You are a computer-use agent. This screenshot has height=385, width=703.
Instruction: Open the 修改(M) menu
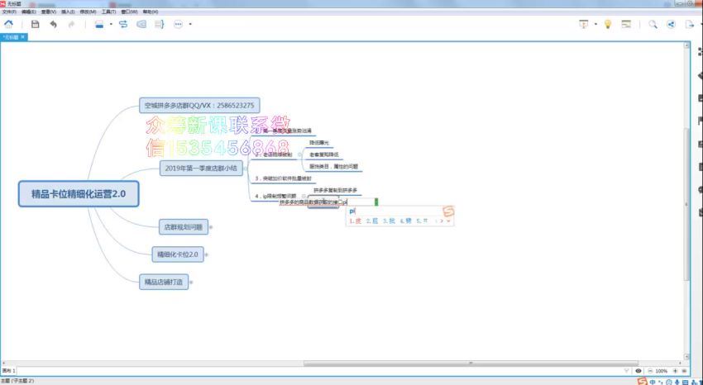[88, 12]
